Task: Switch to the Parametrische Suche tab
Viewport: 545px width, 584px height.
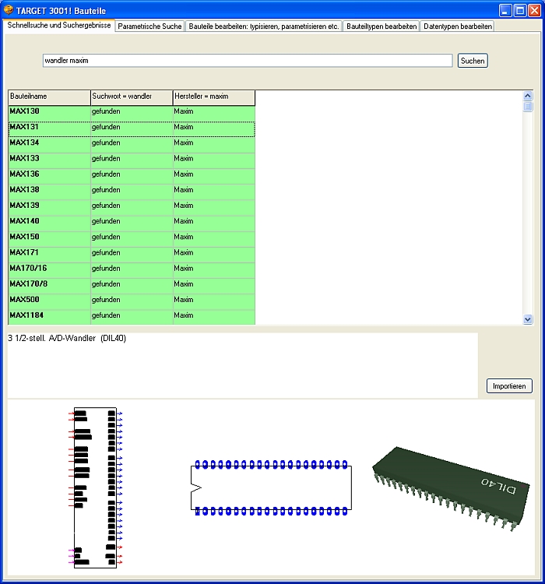Action: [149, 26]
